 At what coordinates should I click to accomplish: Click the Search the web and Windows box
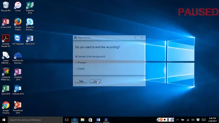(33, 120)
